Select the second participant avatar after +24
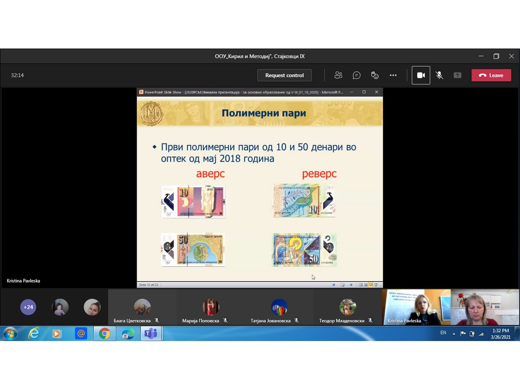The image size is (520, 390). pos(92,307)
